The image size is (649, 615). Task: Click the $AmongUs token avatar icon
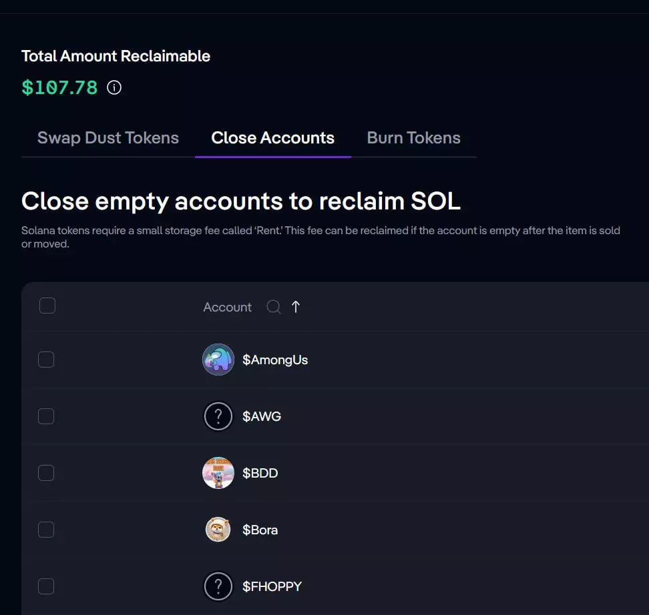[218, 360]
